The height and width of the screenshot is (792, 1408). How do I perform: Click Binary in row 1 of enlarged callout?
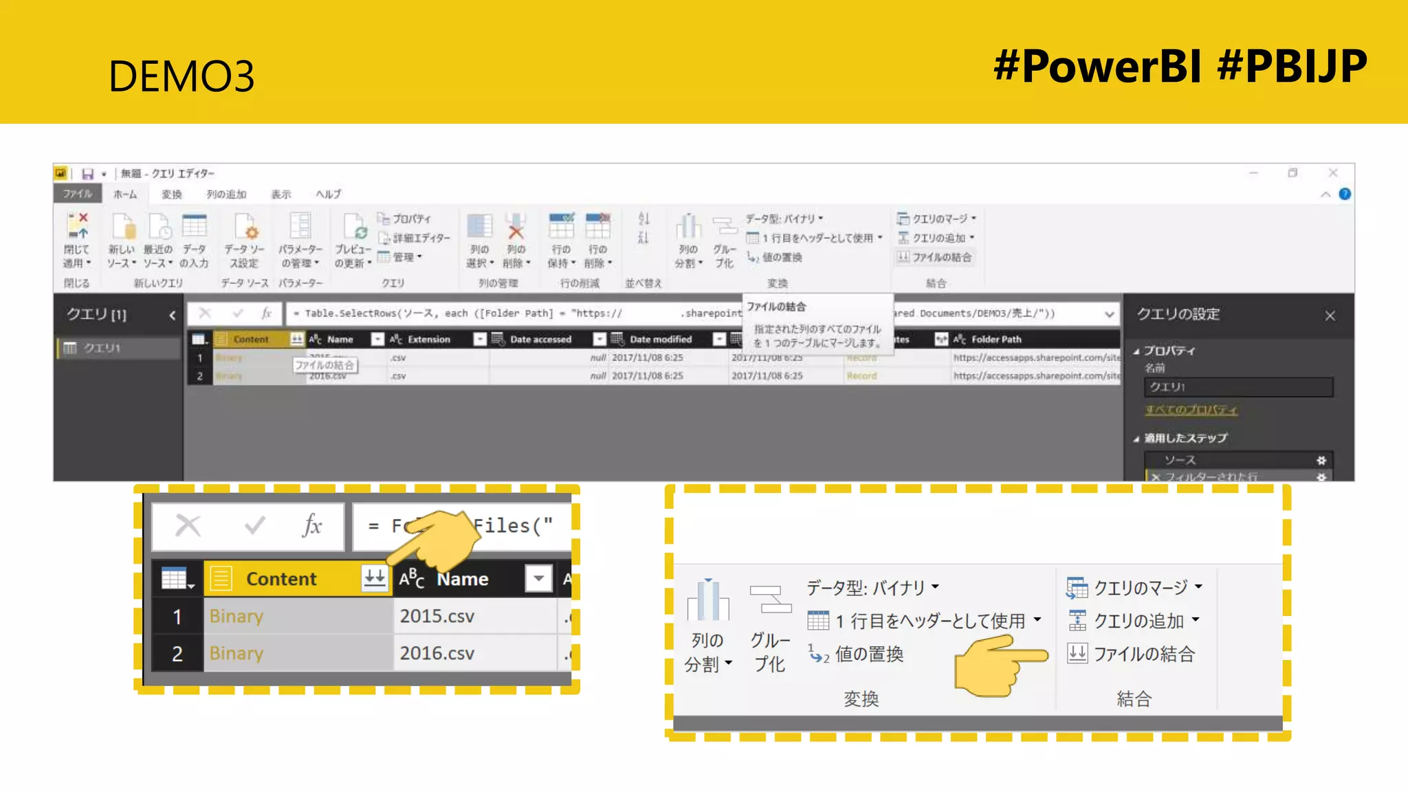point(236,616)
